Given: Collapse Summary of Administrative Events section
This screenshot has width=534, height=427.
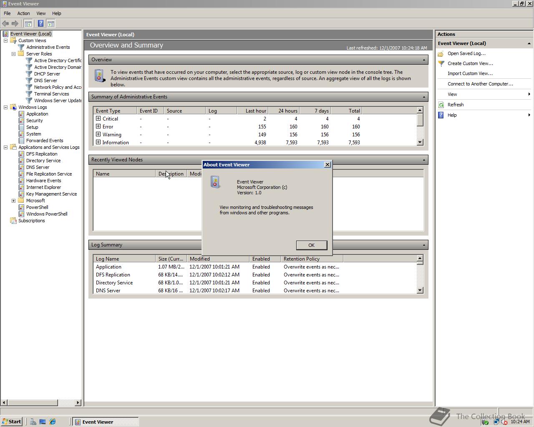Looking at the screenshot, I should [x=424, y=97].
